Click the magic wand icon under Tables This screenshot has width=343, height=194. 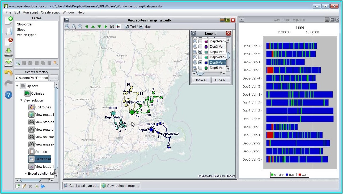(56, 63)
